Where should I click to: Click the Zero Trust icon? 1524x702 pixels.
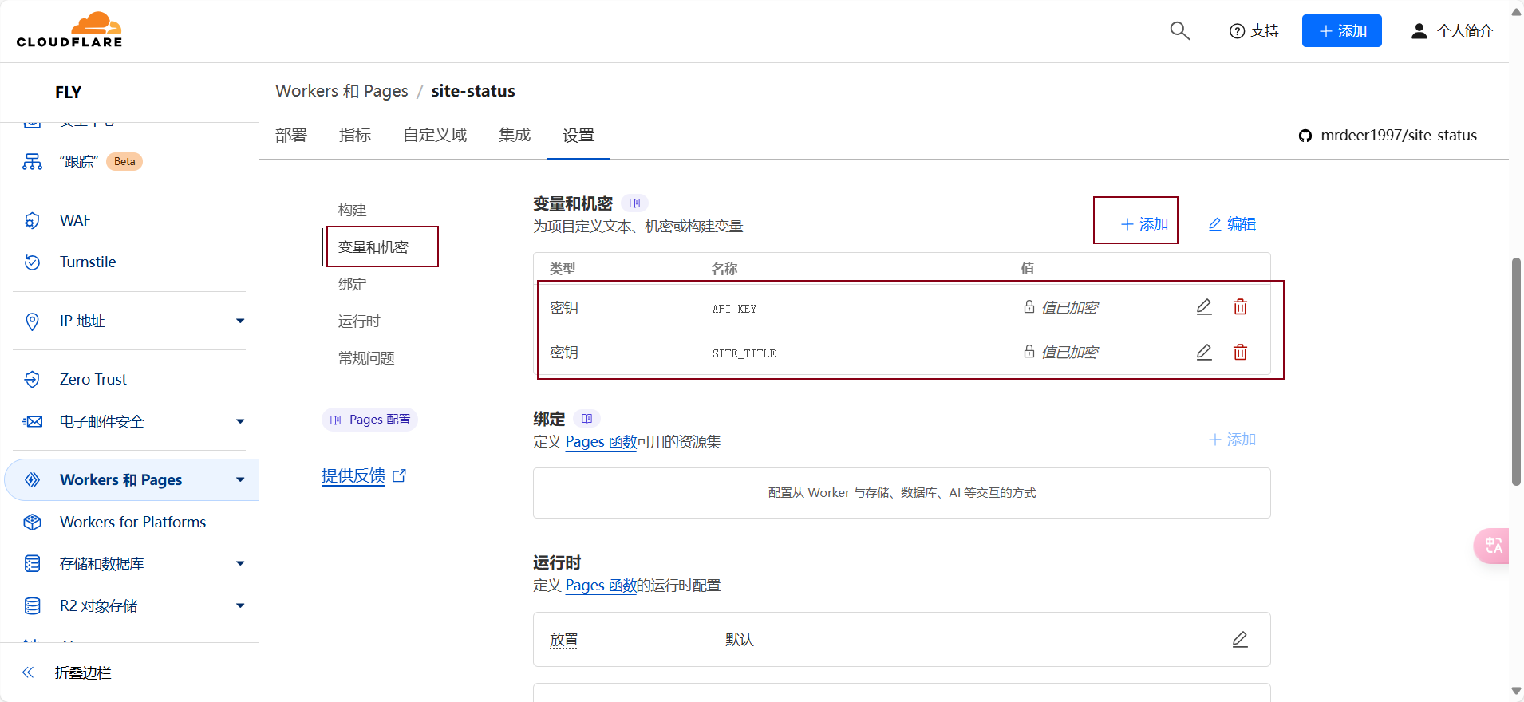pos(32,379)
